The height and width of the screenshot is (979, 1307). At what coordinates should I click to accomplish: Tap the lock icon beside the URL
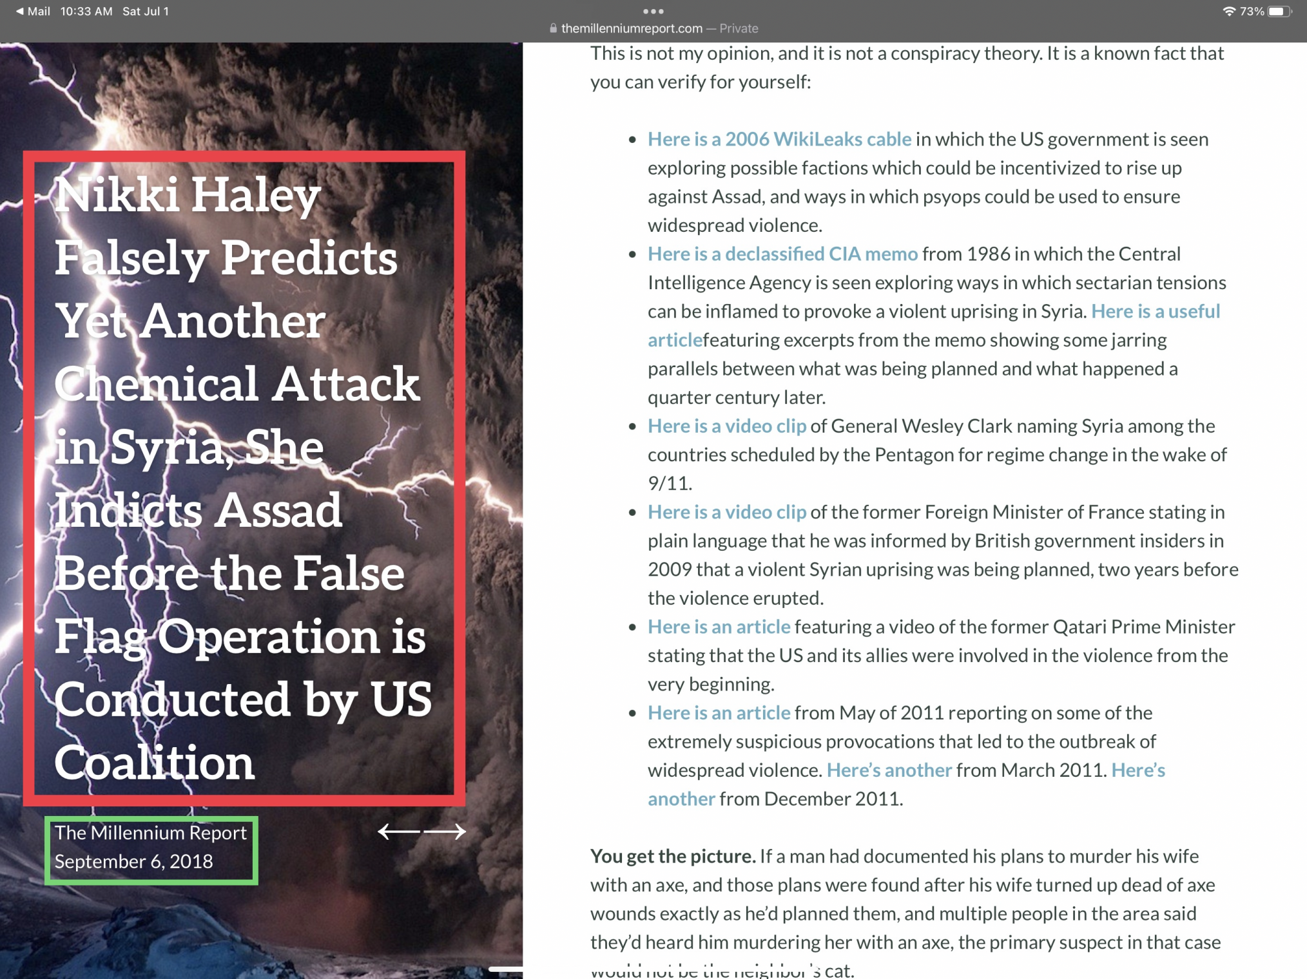553,28
